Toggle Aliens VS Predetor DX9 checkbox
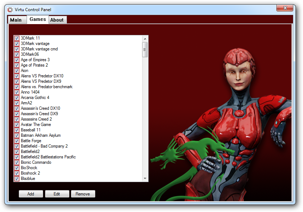 pos(17,81)
